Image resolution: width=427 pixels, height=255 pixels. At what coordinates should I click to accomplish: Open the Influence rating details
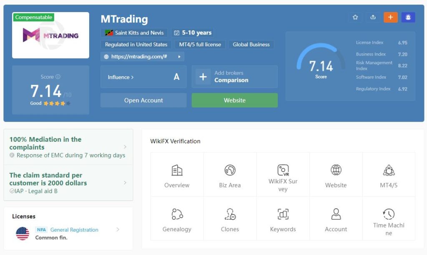pyautogui.click(x=143, y=77)
